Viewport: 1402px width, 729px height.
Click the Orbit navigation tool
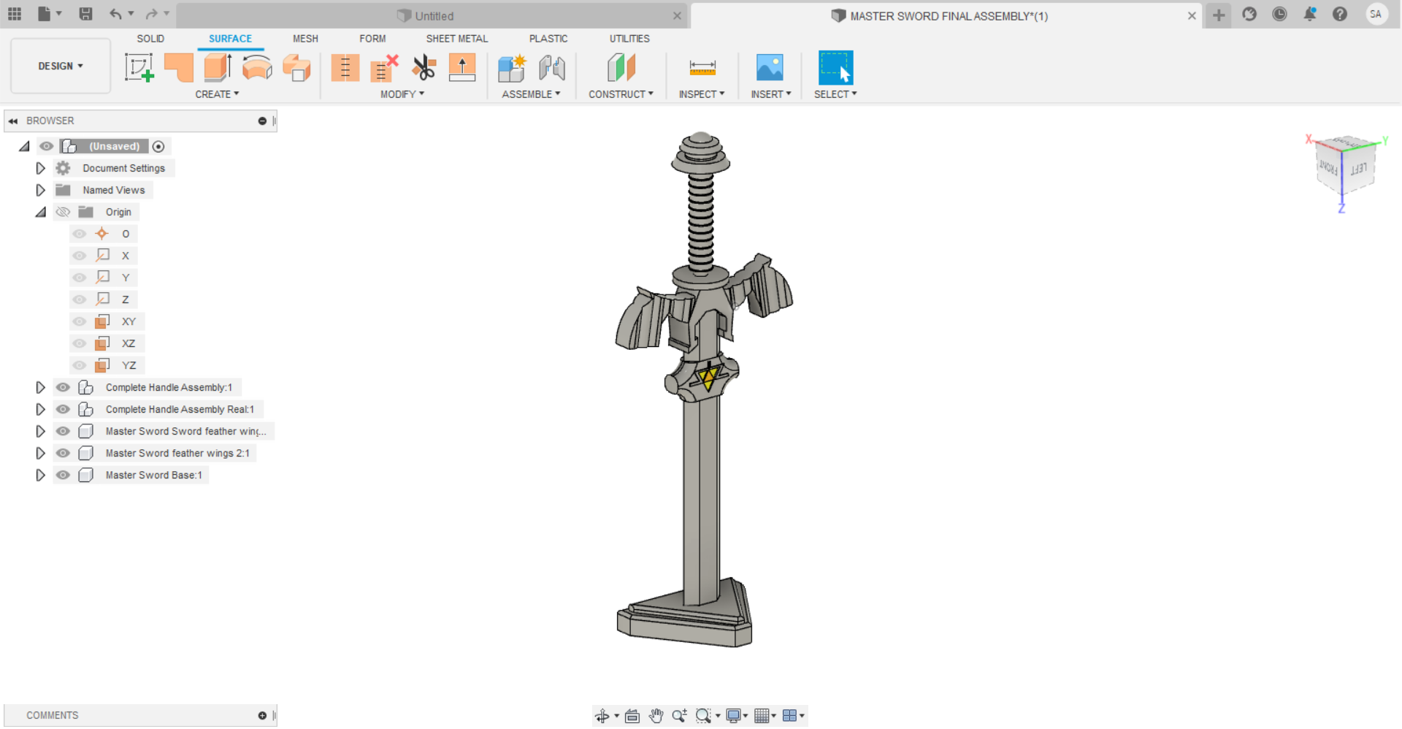602,716
